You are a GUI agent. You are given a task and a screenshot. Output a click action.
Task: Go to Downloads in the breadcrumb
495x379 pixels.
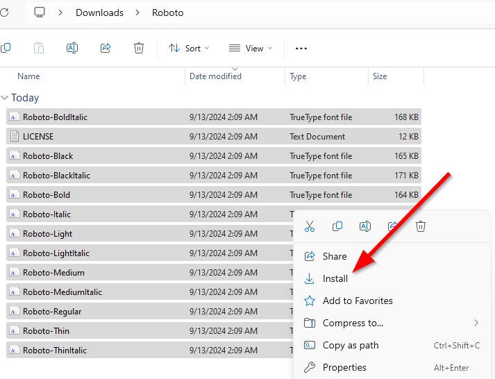pos(99,12)
